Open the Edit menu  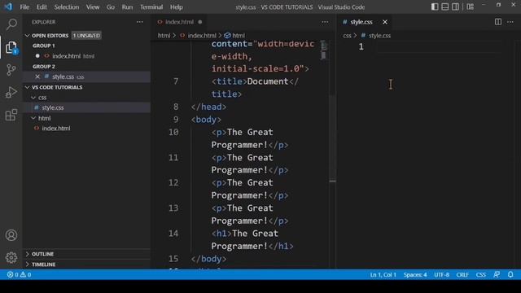pyautogui.click(x=42, y=7)
